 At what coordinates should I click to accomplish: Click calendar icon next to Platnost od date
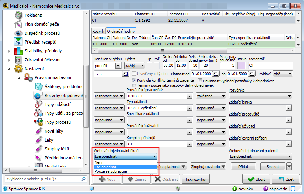click(215, 74)
